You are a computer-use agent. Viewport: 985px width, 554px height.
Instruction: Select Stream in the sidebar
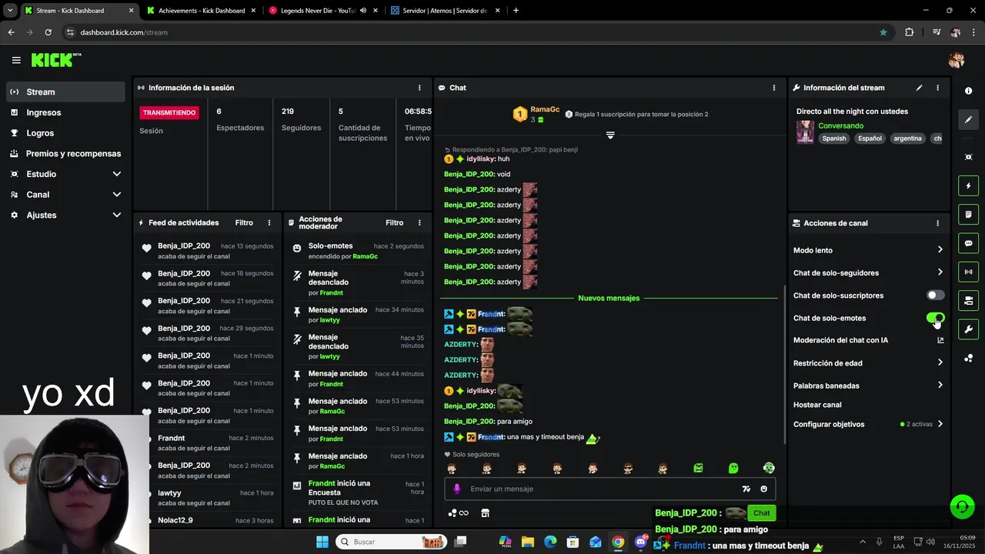point(65,92)
